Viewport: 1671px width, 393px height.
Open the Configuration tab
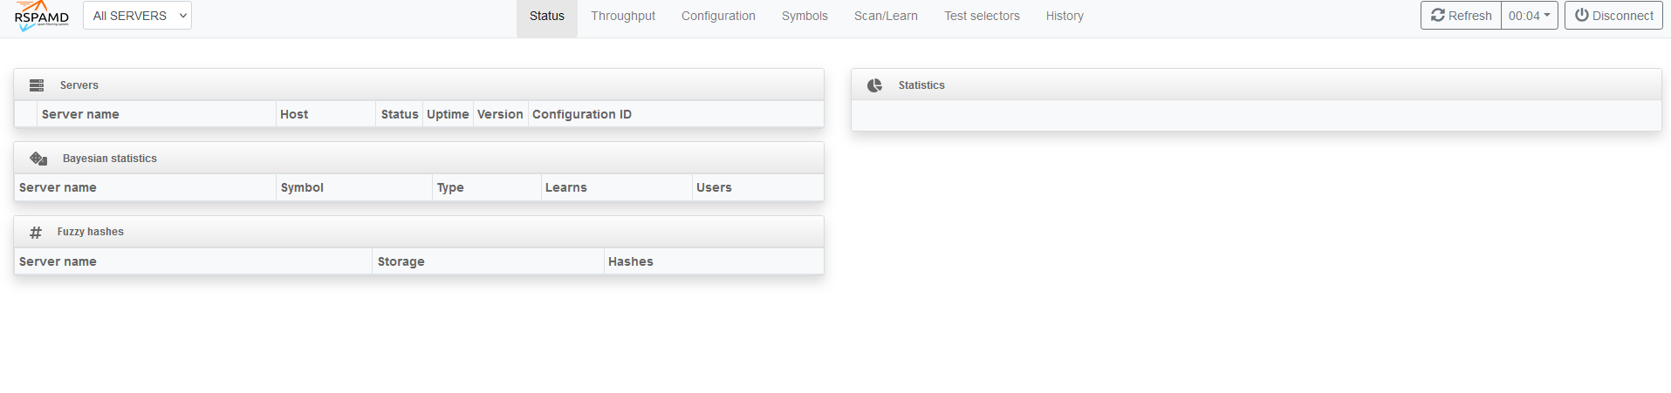(718, 16)
